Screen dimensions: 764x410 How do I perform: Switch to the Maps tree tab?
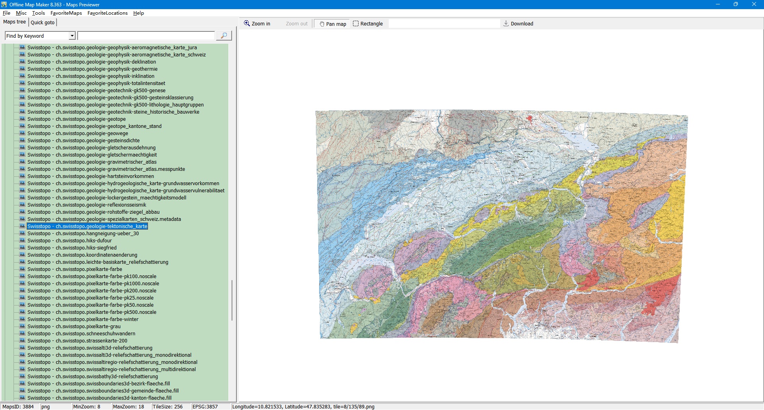coord(14,22)
